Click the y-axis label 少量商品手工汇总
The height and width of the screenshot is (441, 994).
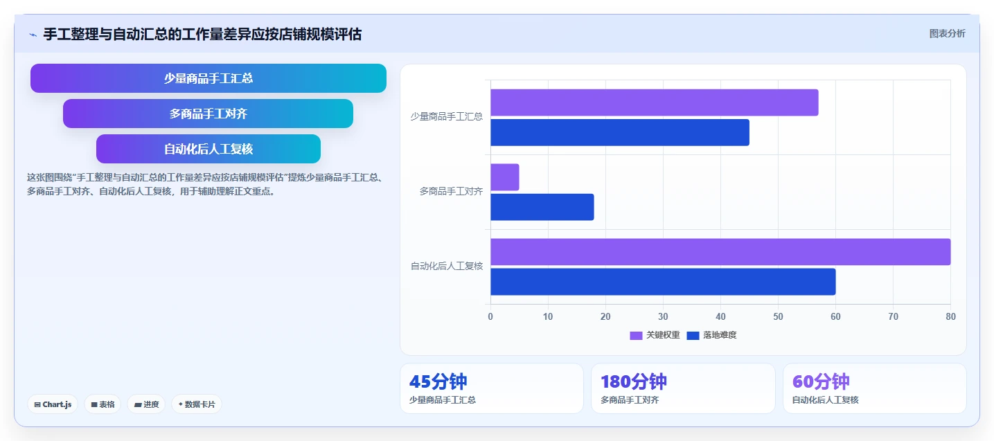click(x=446, y=117)
